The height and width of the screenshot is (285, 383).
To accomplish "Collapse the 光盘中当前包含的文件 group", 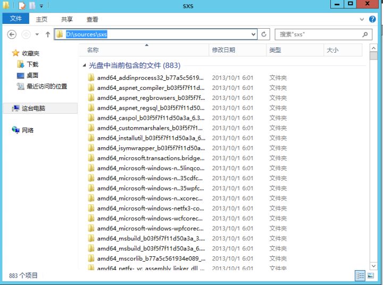I will 84,65.
